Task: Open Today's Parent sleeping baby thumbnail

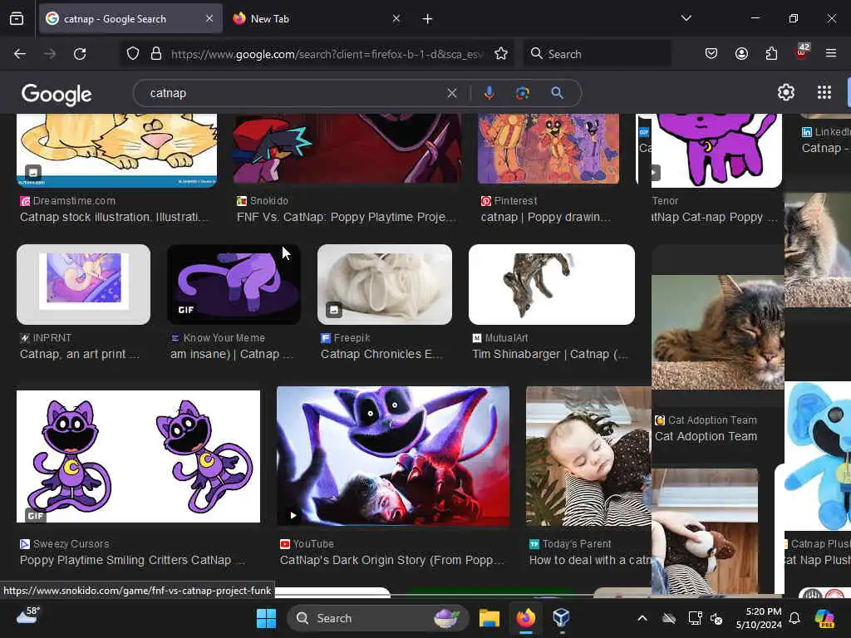Action: click(588, 456)
